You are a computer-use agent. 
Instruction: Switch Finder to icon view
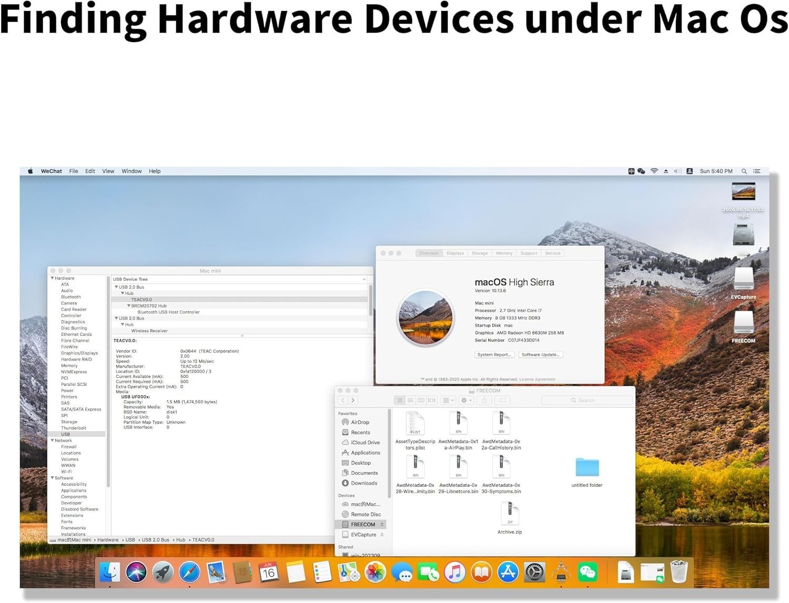(x=400, y=401)
